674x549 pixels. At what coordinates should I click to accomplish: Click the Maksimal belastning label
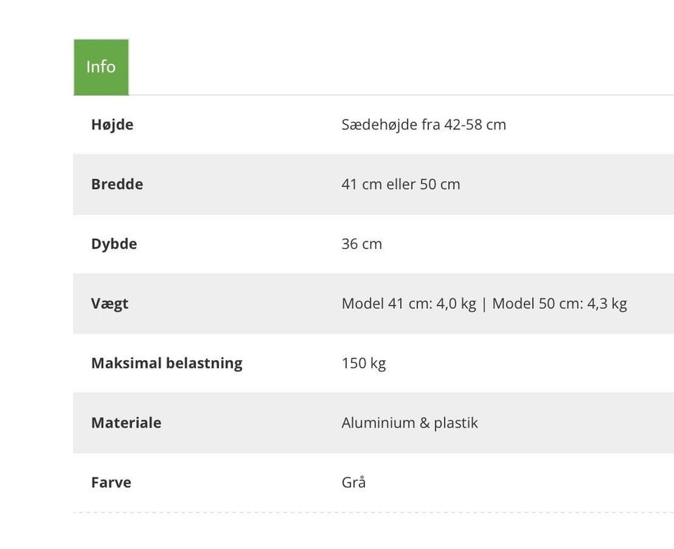[166, 363]
